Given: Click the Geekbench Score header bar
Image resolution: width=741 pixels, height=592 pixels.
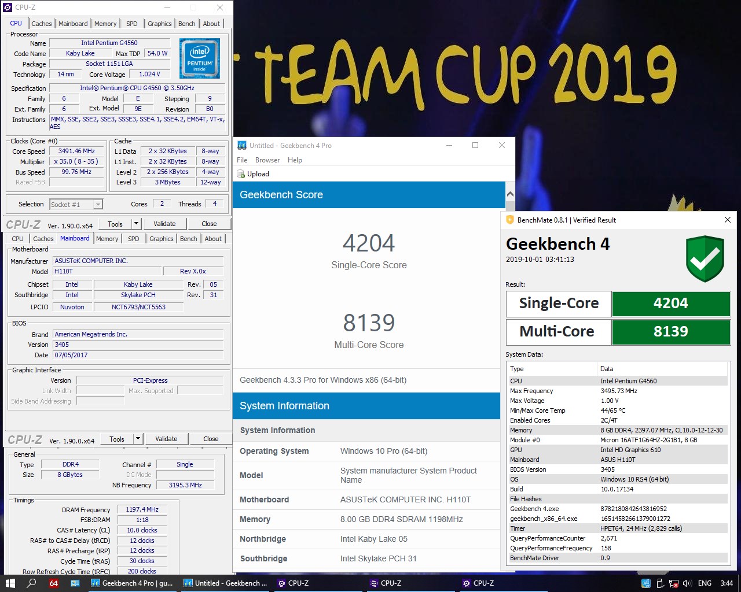Looking at the screenshot, I should point(369,195).
